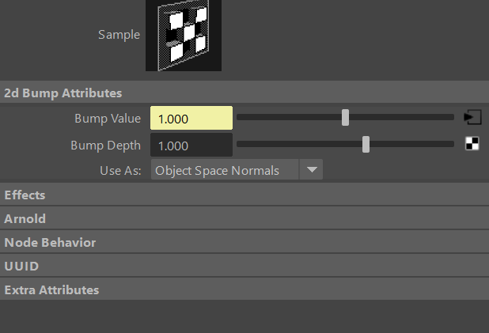The image size is (489, 333).
Task: Click the Bump Depth checker map icon
Action: 472,144
